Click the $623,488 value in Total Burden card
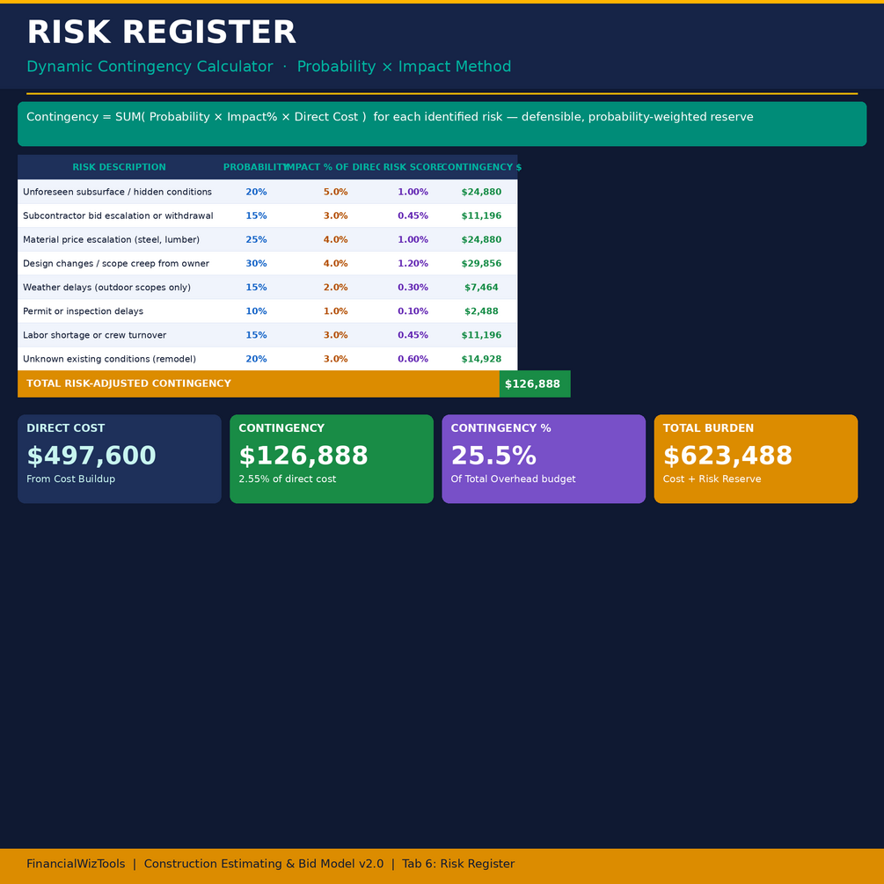 click(x=727, y=456)
